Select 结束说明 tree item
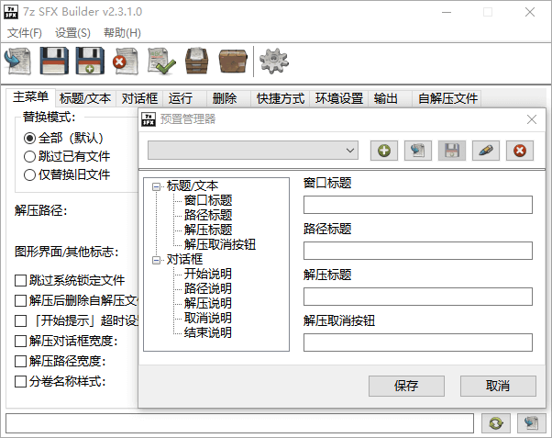Image resolution: width=552 pixels, height=438 pixels. (208, 332)
